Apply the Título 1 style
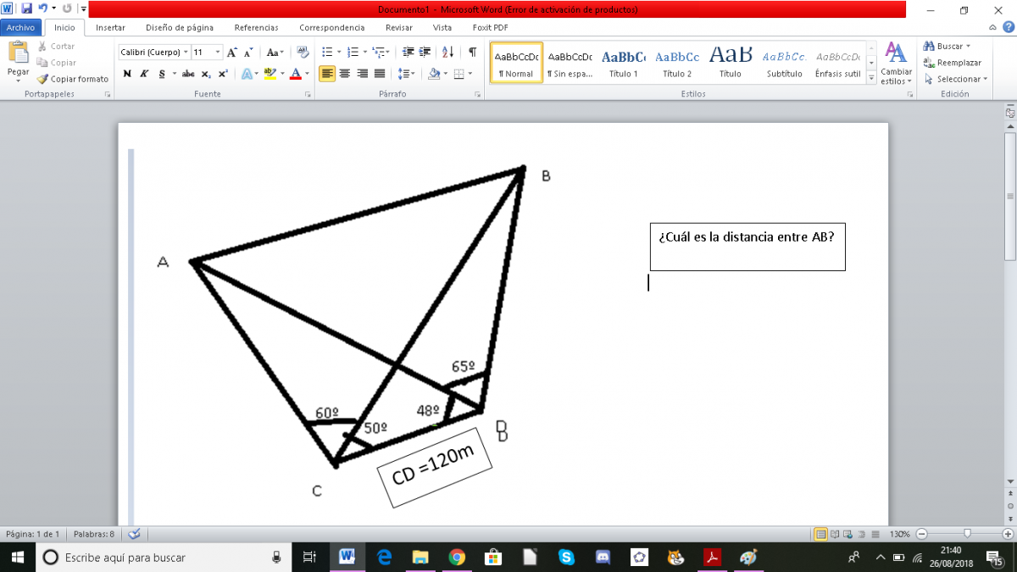Viewport: 1017px width, 572px height. coord(623,63)
